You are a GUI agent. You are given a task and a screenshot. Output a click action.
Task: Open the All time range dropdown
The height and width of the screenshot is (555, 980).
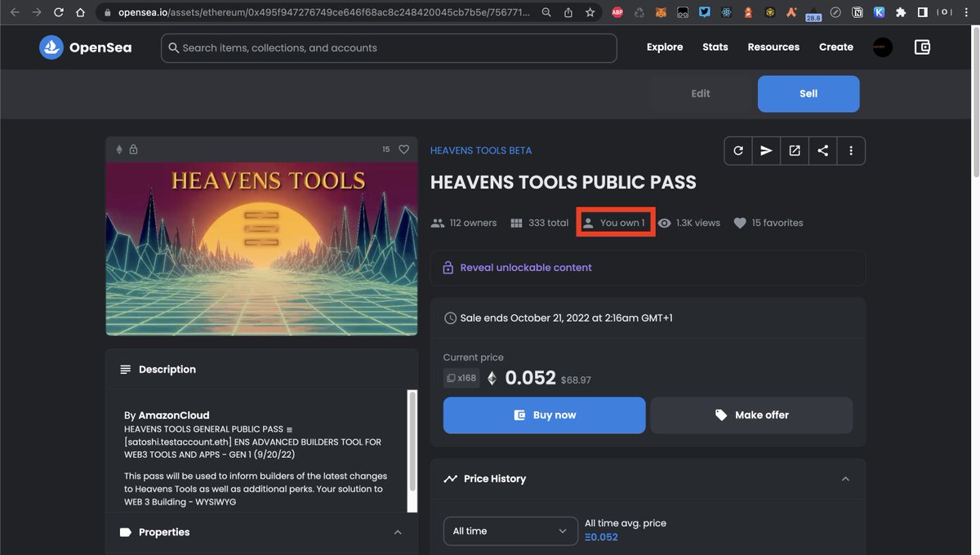click(510, 531)
